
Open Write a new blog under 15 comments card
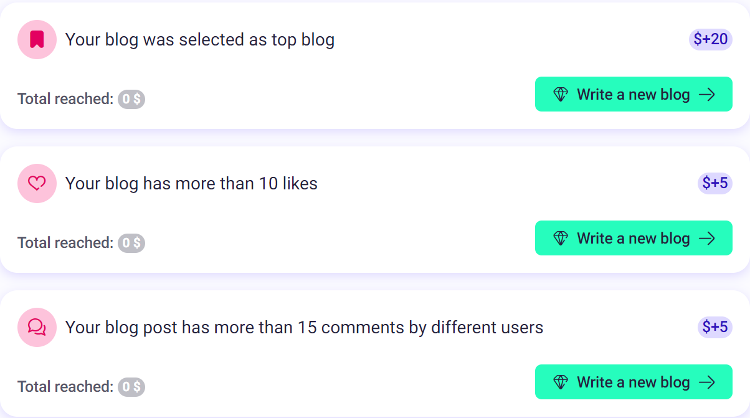pyautogui.click(x=634, y=382)
